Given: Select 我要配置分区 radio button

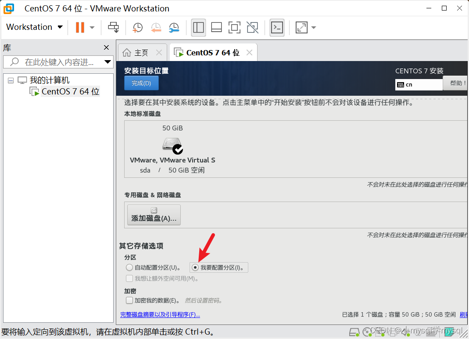Looking at the screenshot, I should point(194,267).
